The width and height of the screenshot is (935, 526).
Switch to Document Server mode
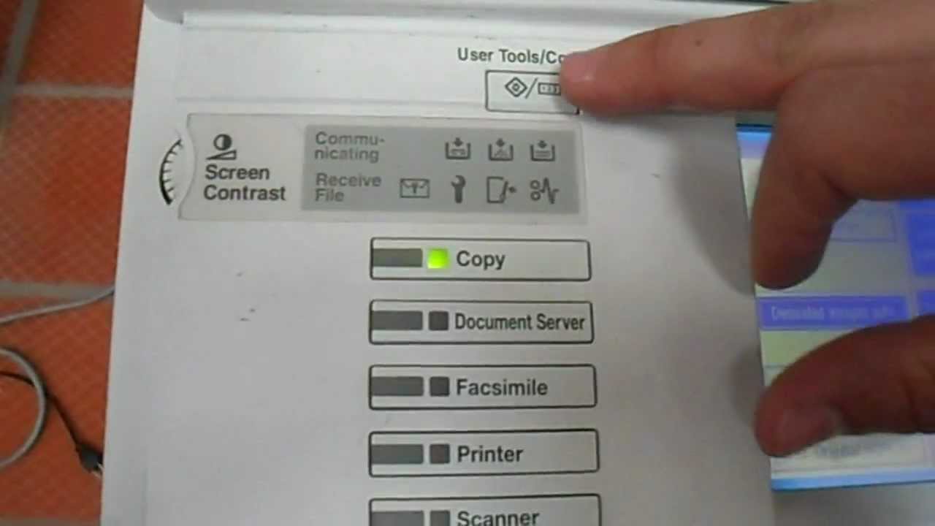(x=481, y=322)
